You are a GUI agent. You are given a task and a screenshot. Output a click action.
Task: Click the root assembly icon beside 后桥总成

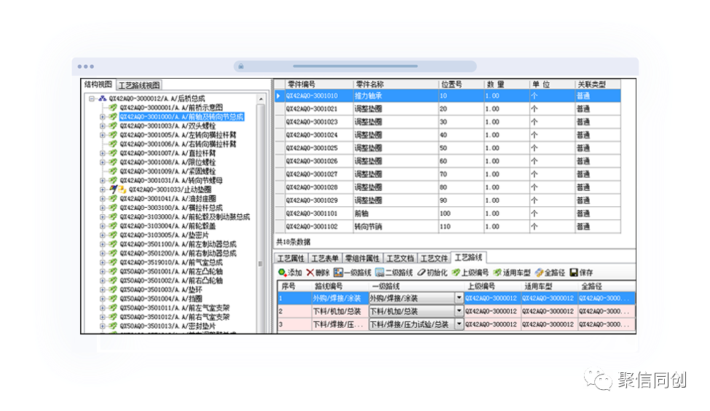pyautogui.click(x=103, y=98)
